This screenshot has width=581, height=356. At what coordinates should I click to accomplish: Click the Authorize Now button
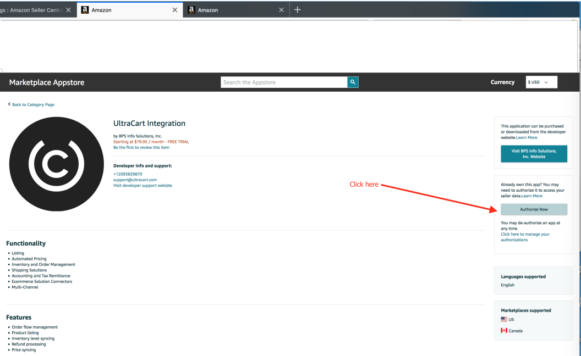point(534,209)
